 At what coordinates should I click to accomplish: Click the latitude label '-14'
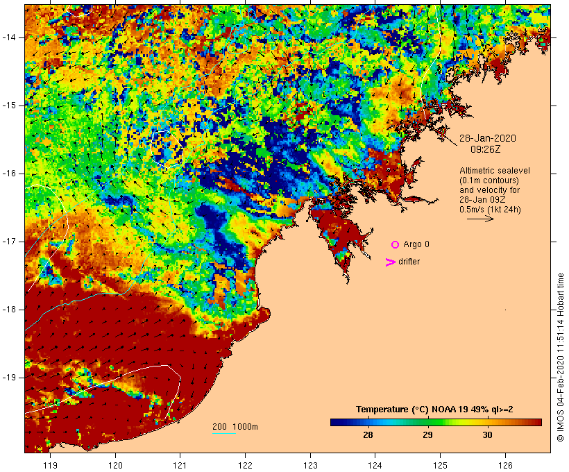(9, 37)
